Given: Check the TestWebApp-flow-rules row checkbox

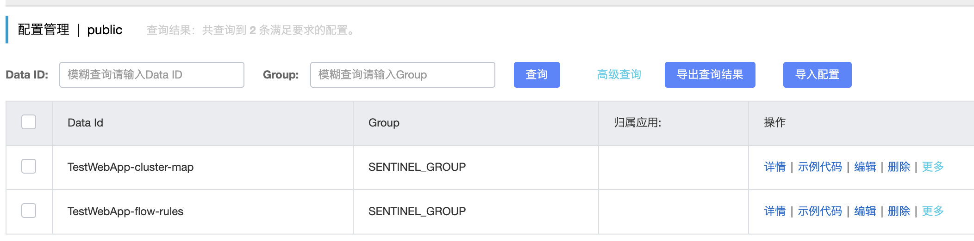Looking at the screenshot, I should coord(29,211).
